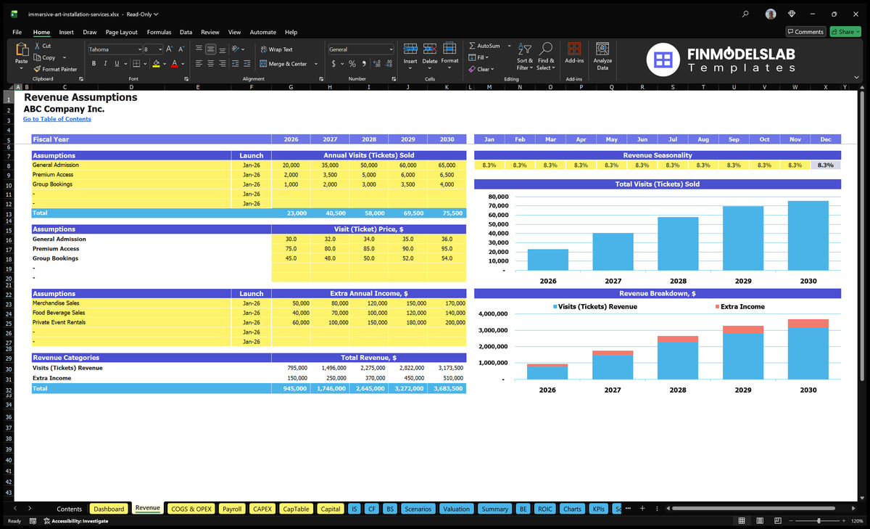Toggle Center horizontal alignment
This screenshot has height=529, width=870.
(210, 64)
